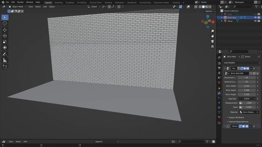Image resolution: width=262 pixels, height=147 pixels.
Task: Open the Object Data properties tab
Action: 219,112
